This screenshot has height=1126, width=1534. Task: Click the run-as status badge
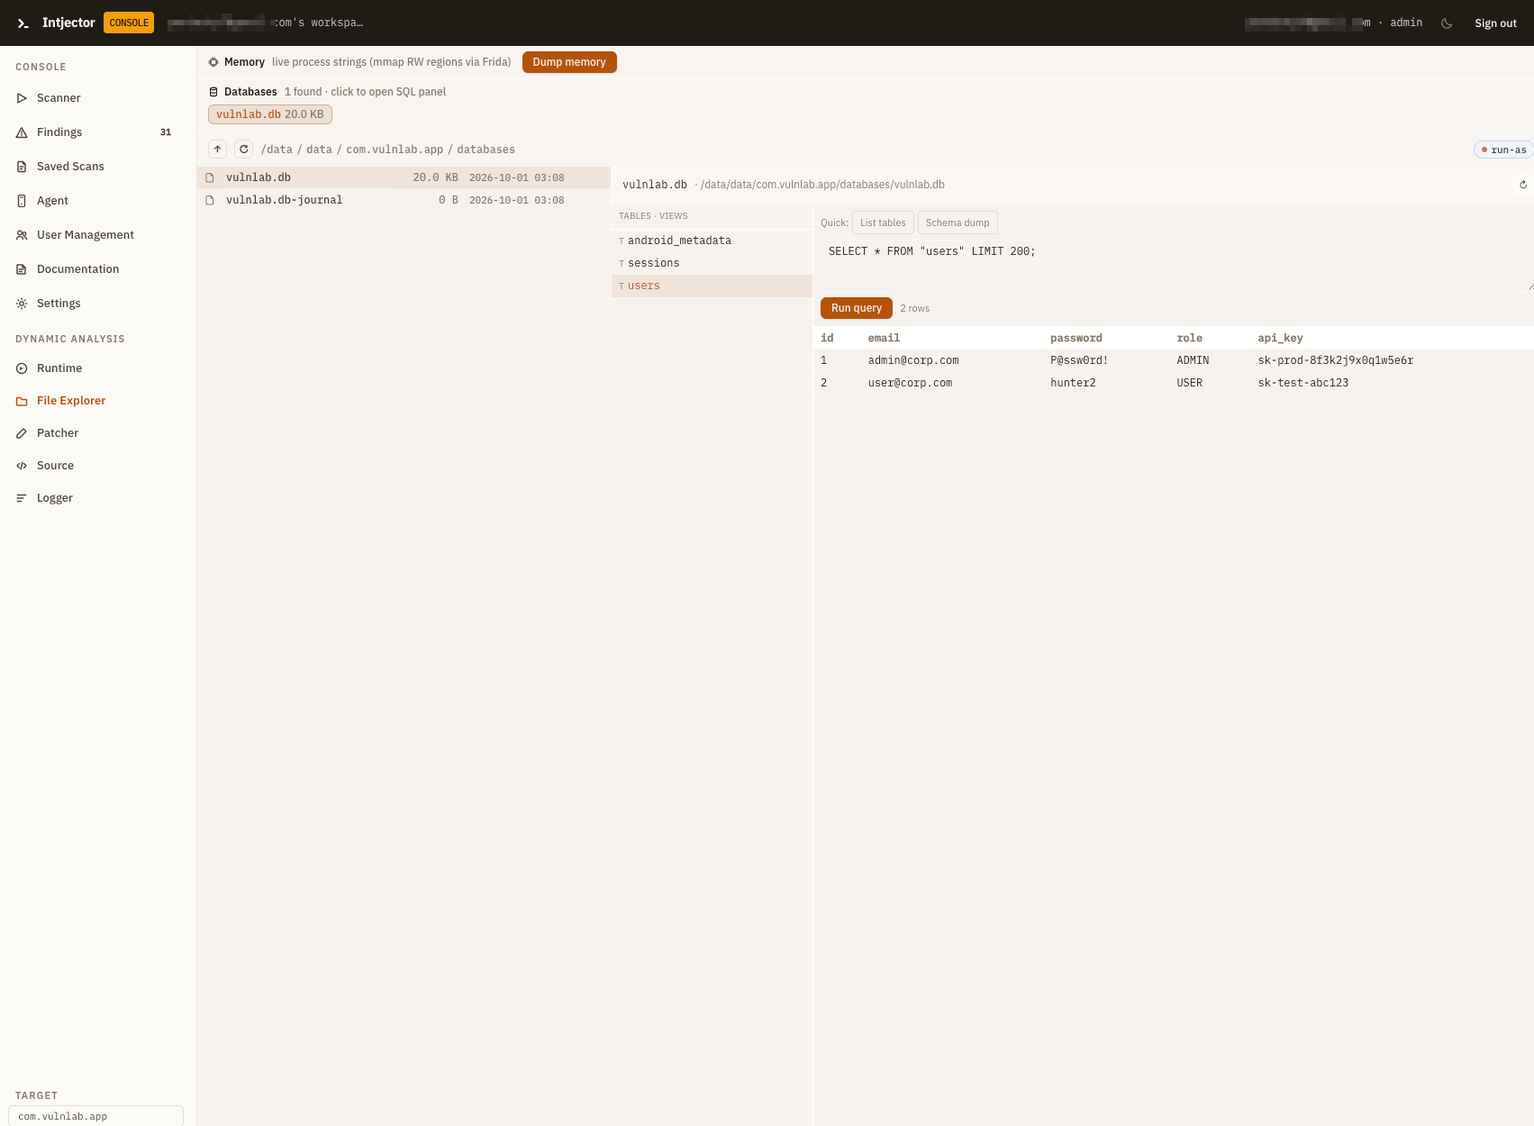pos(1503,150)
